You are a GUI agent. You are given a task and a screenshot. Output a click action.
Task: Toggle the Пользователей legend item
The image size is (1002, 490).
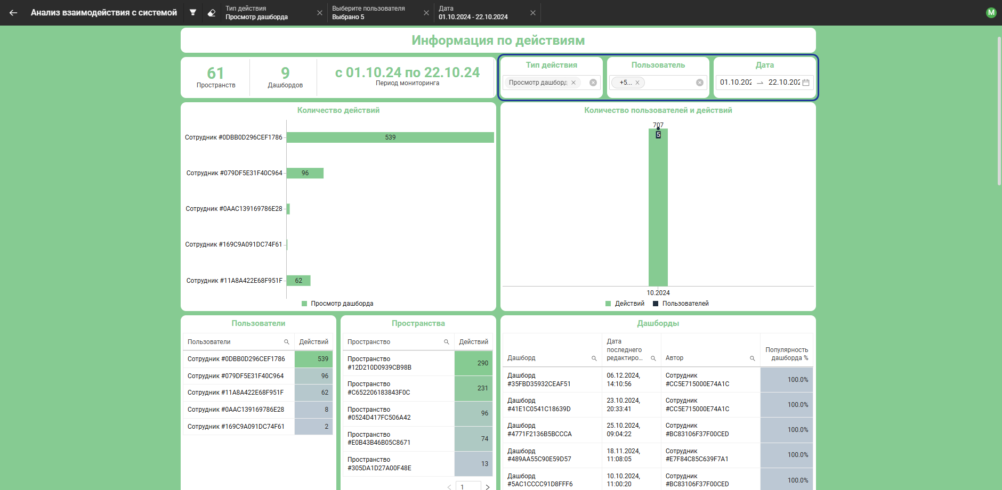click(681, 304)
